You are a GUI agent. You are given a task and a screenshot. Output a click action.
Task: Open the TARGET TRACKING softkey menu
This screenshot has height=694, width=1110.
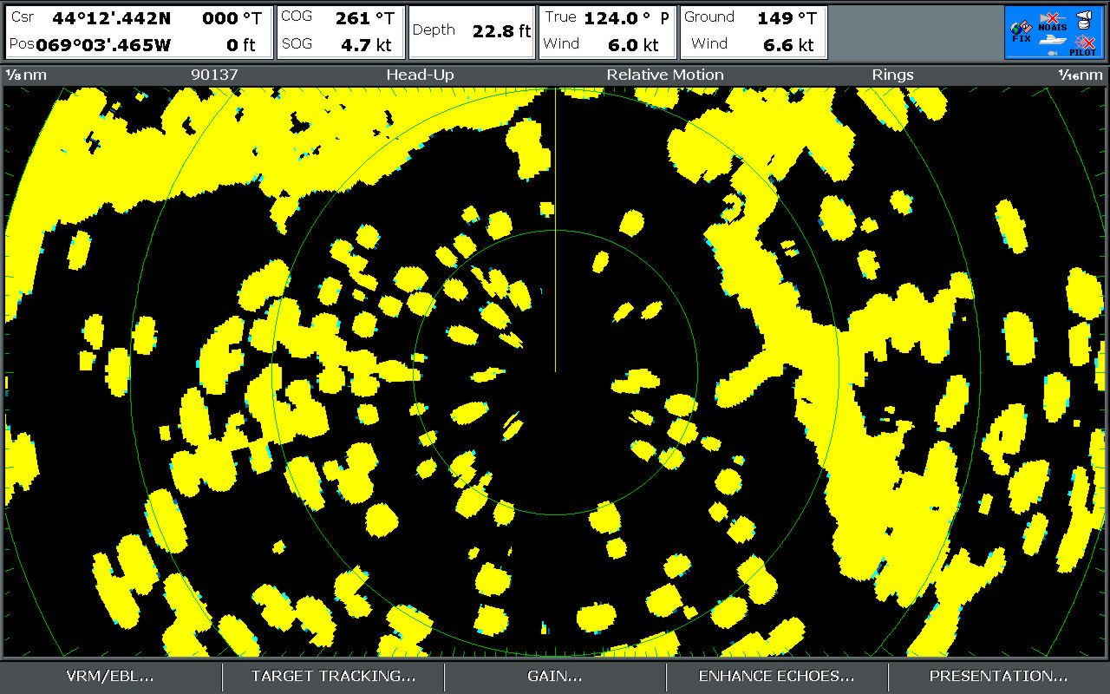click(333, 676)
